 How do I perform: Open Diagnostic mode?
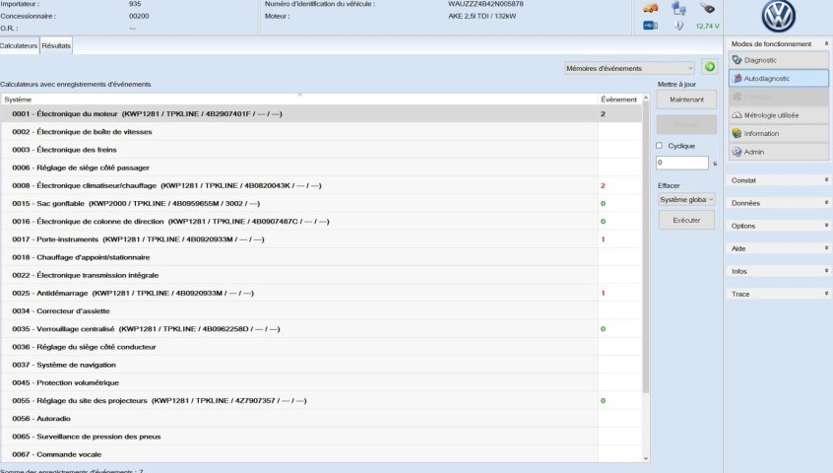coord(778,60)
